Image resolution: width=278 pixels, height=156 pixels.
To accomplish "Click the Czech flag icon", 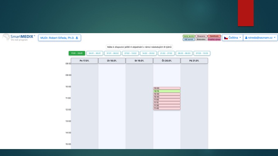I will [226, 38].
